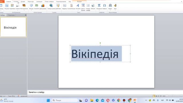Expand the Фотоальбом dropdown arrow

click(24, 10)
